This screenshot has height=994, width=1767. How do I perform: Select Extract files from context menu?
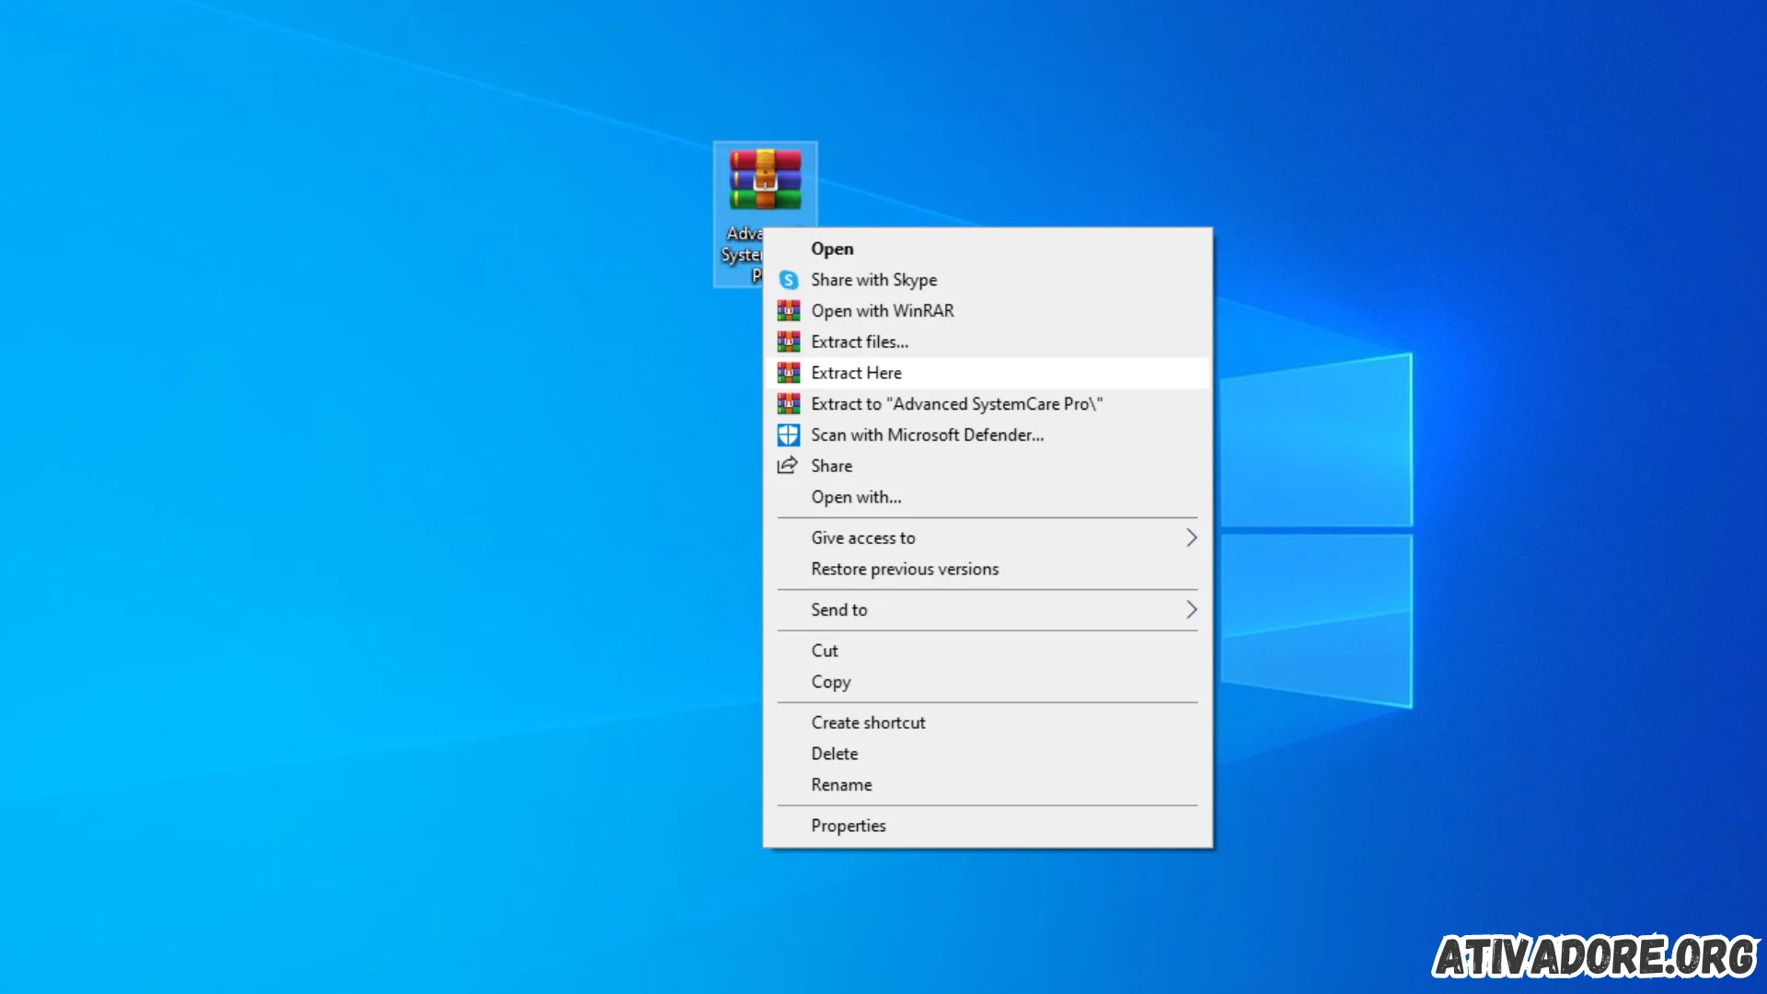[860, 341]
